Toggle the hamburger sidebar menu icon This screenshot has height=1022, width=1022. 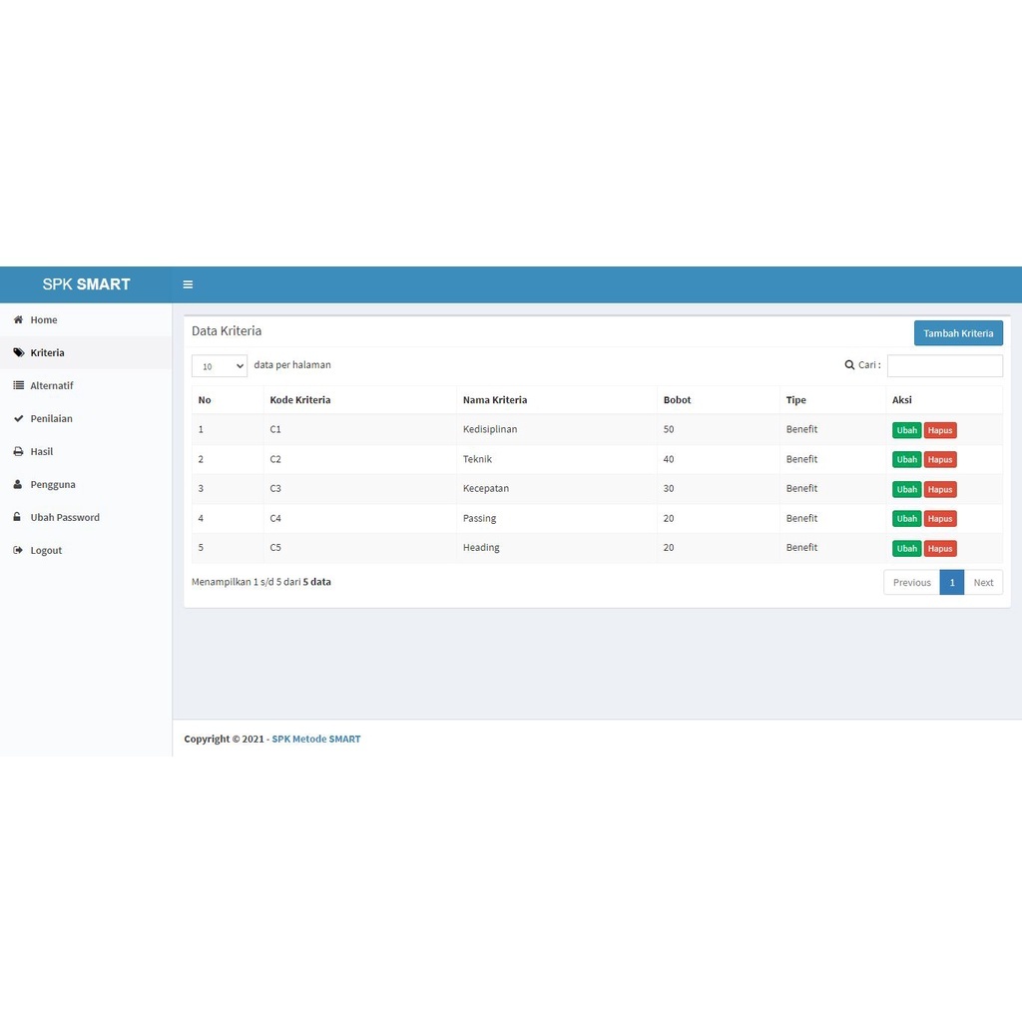tap(188, 284)
